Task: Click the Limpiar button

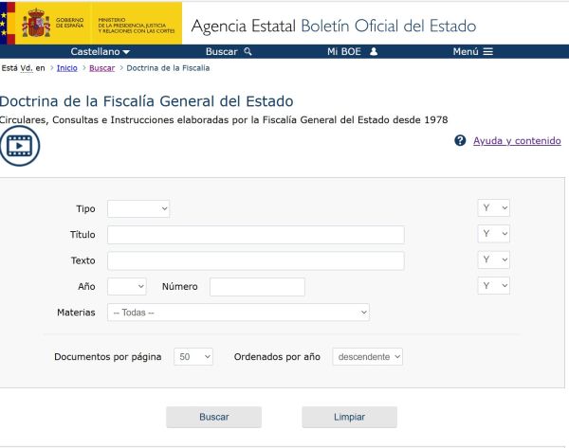Action: tap(349, 417)
